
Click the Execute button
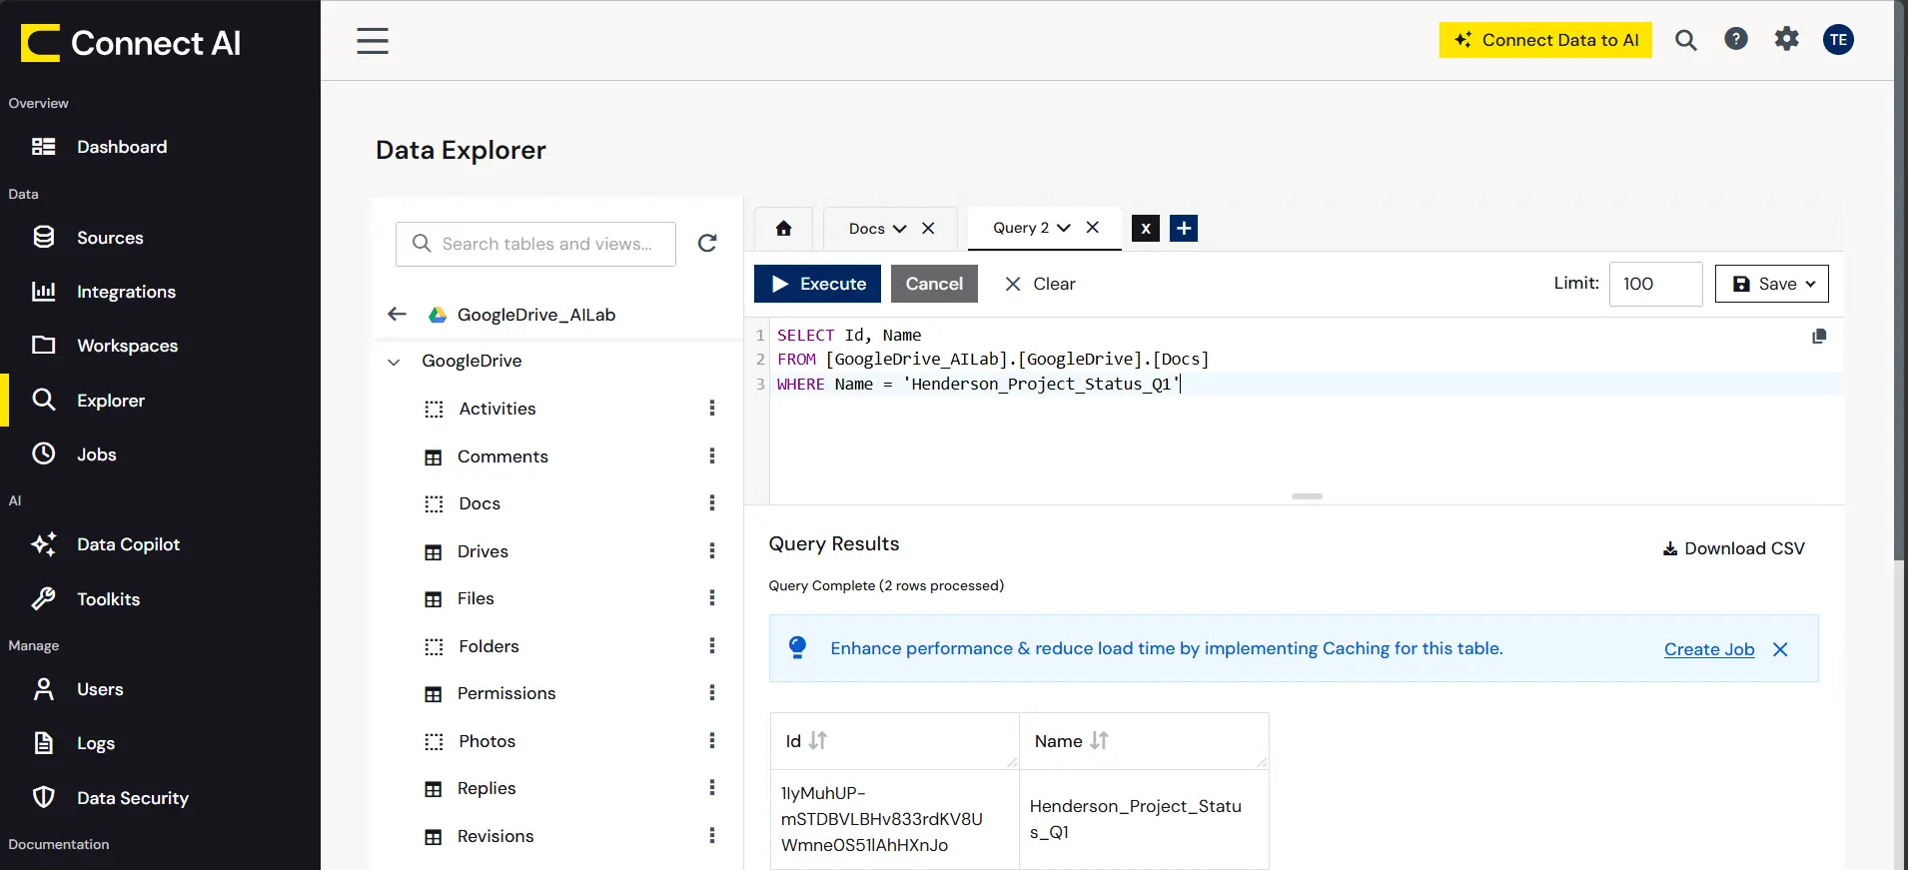tap(817, 284)
